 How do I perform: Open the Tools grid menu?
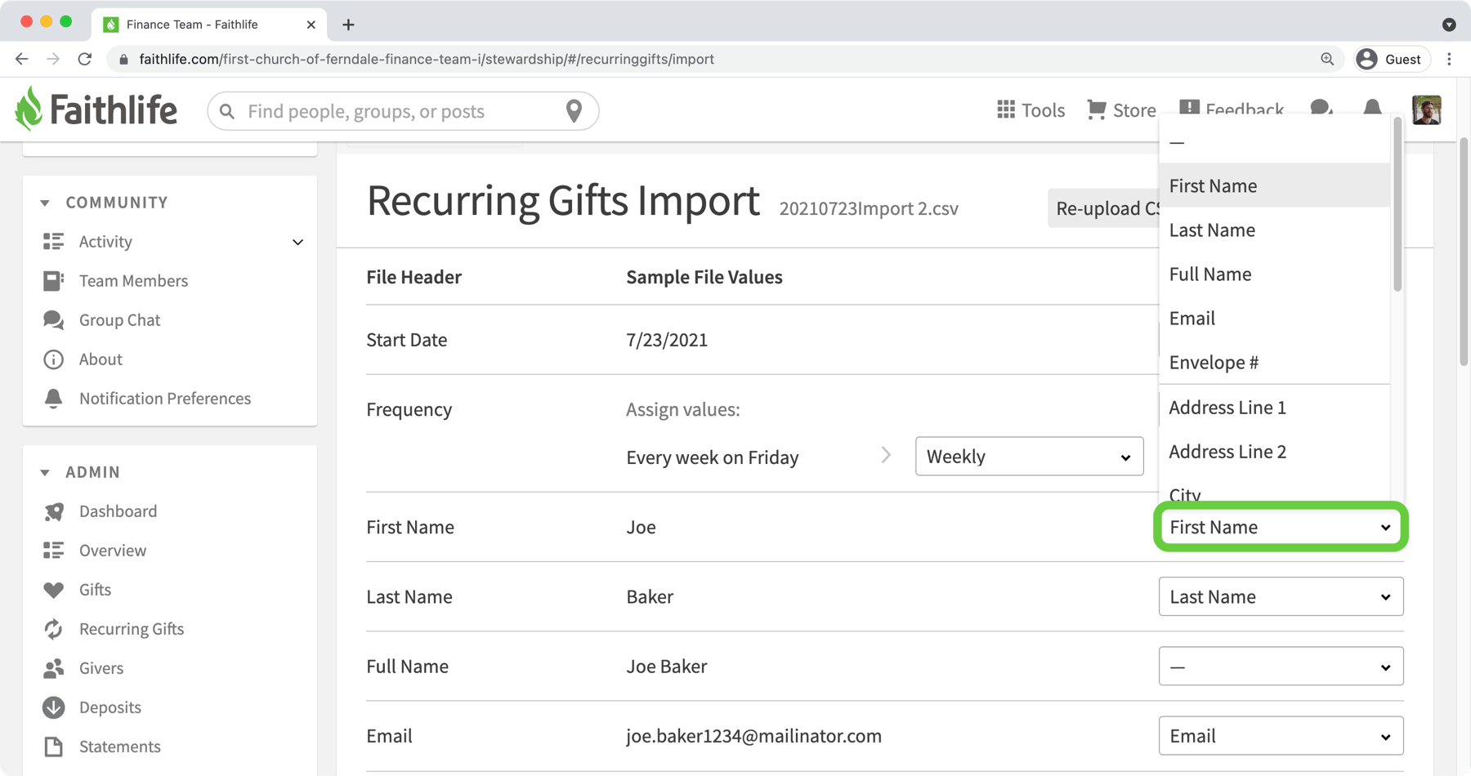pos(1031,110)
